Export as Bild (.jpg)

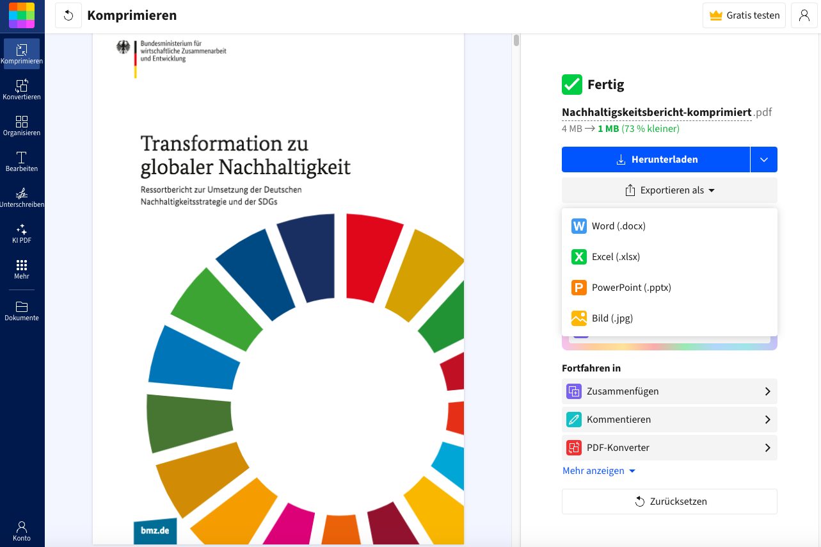669,318
